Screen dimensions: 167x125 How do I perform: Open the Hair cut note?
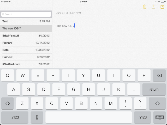[x=26, y=57]
